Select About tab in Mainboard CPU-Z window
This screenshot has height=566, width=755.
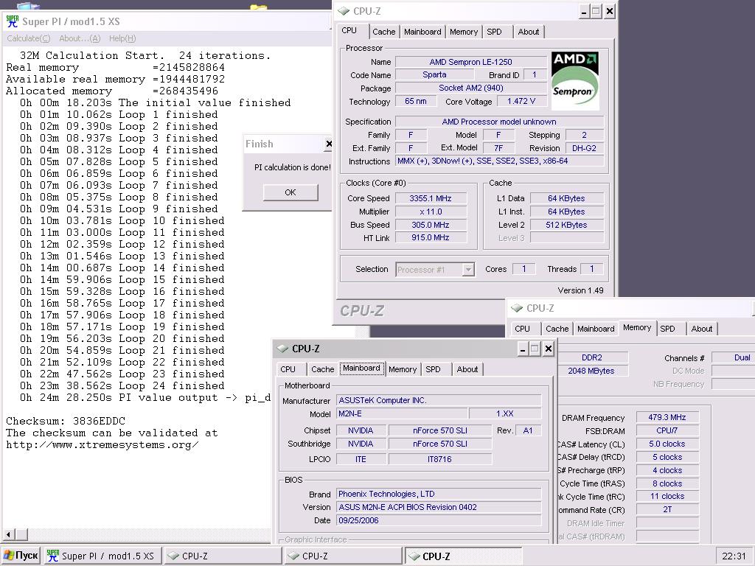click(x=467, y=369)
